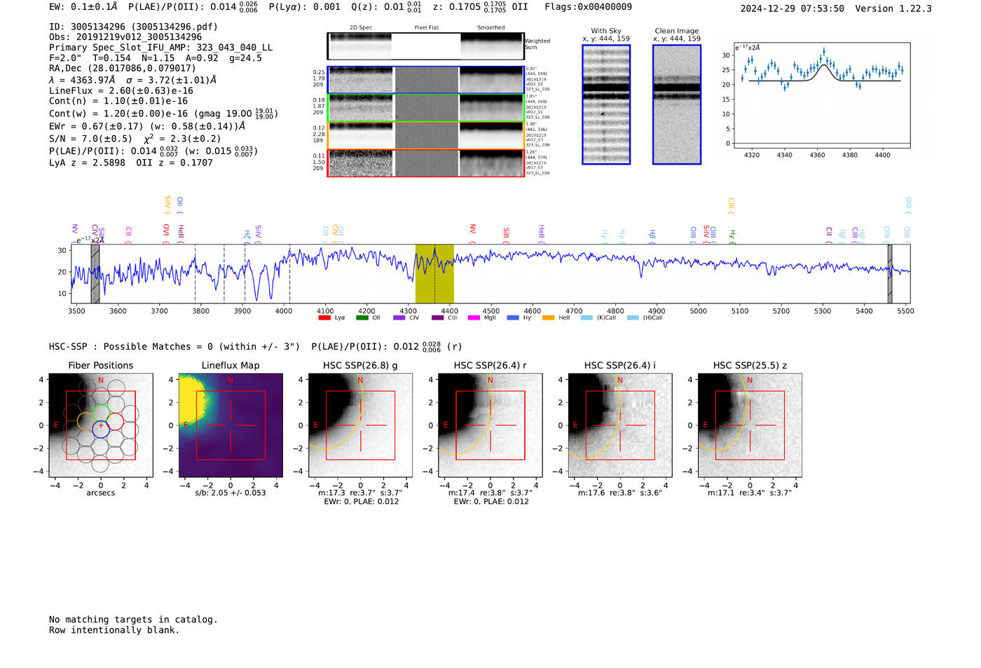The width and height of the screenshot is (981, 668).
Task: Click the blue fiber circle in Fiber Positions
Action: pyautogui.click(x=101, y=430)
